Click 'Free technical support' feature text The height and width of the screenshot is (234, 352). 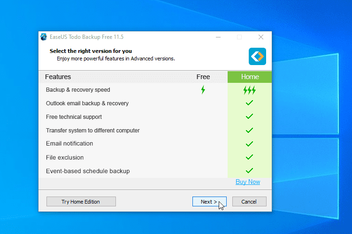coord(74,117)
